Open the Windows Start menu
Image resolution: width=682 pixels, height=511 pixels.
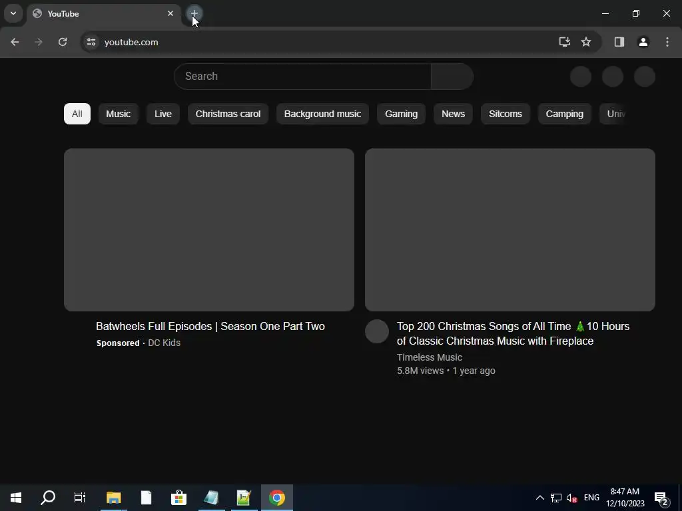point(16,498)
